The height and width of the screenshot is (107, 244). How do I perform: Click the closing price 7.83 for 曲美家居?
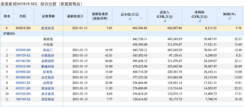tap(109, 28)
